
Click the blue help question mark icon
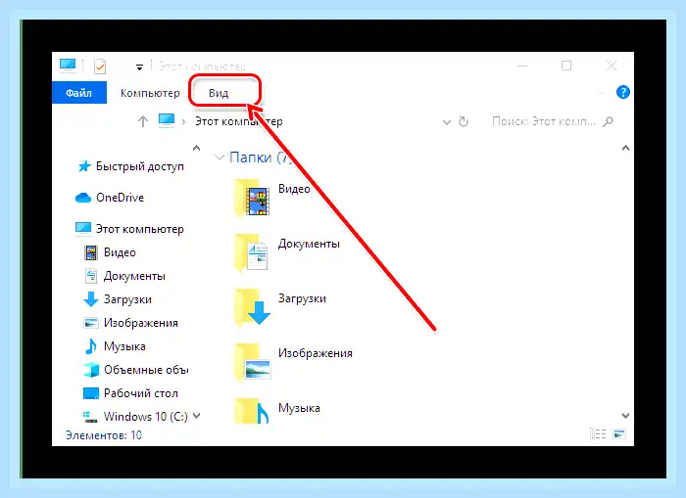622,92
